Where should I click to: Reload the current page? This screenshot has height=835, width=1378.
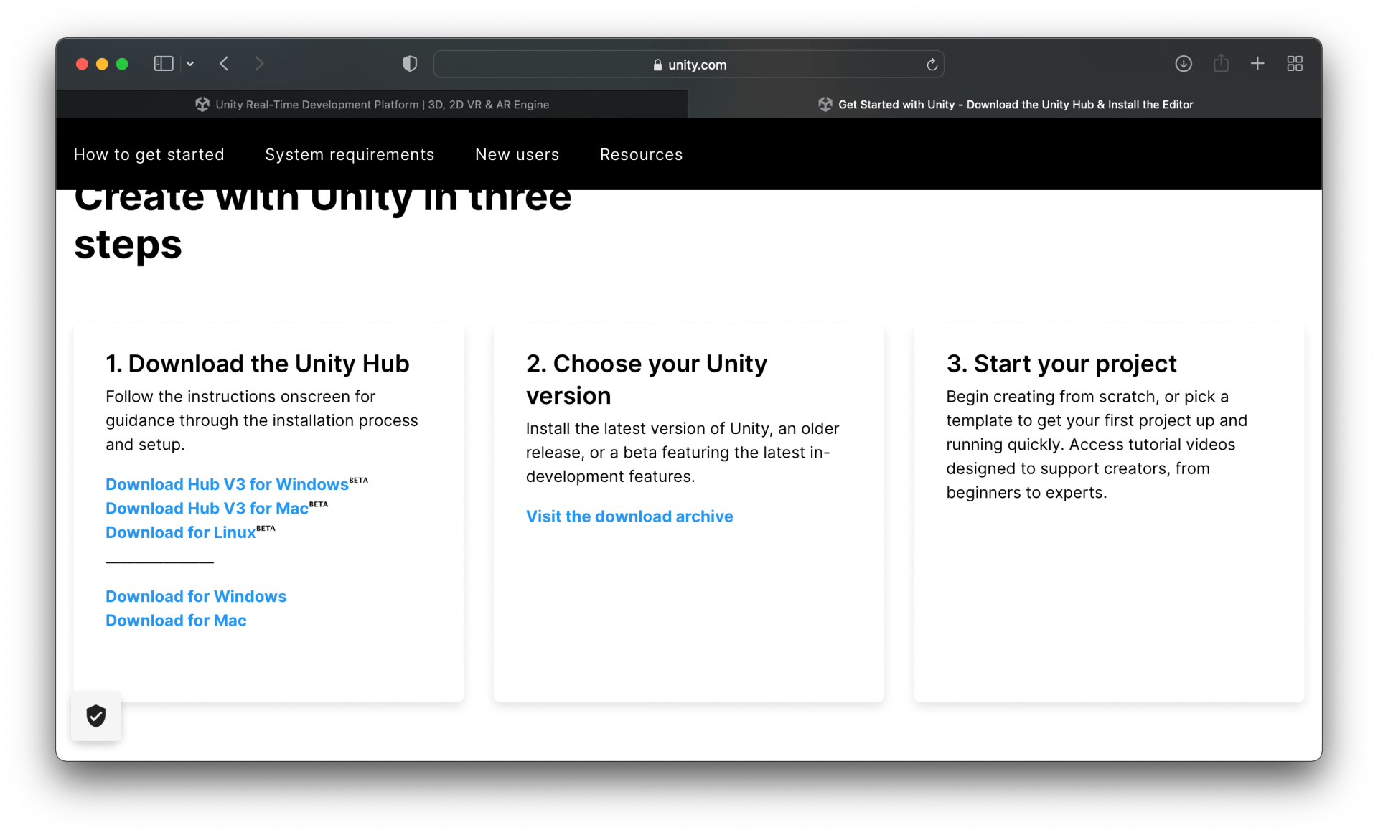click(931, 65)
